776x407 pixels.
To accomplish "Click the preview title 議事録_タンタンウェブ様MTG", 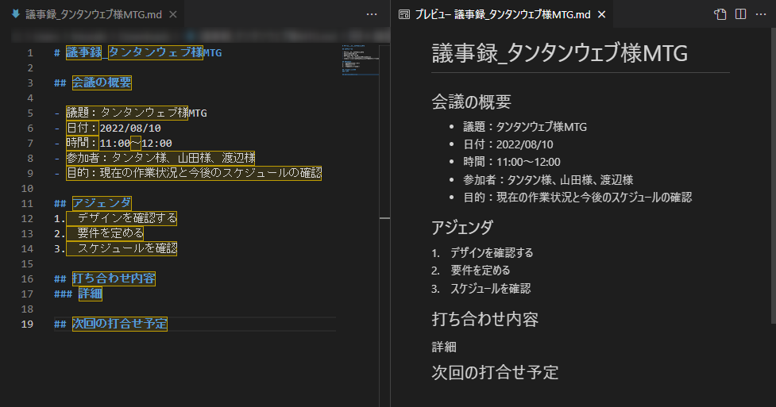I will 560,53.
